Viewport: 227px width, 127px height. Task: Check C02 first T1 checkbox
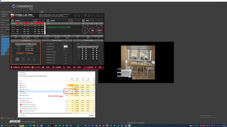click(86, 53)
